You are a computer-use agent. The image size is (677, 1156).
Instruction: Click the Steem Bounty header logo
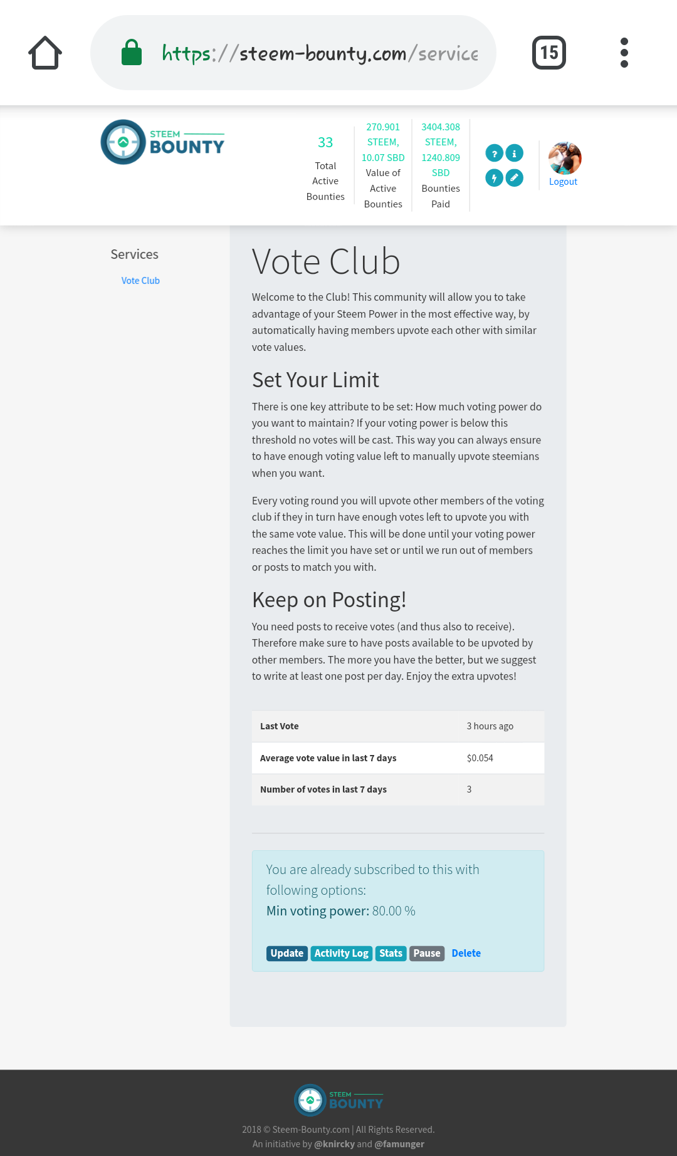pyautogui.click(x=162, y=142)
